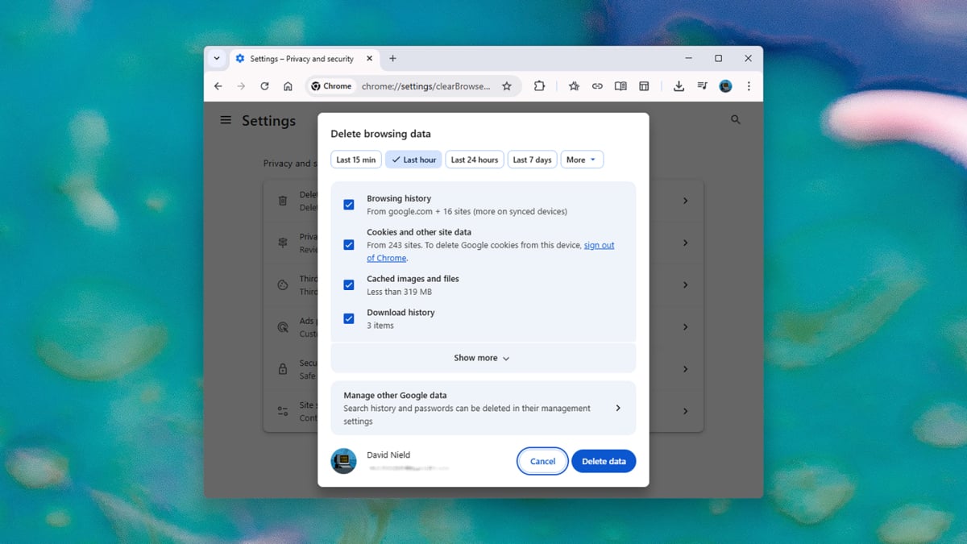Uncheck the Browsing history checkbox

tap(349, 205)
